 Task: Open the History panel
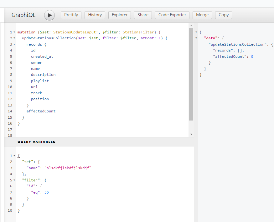(95, 15)
